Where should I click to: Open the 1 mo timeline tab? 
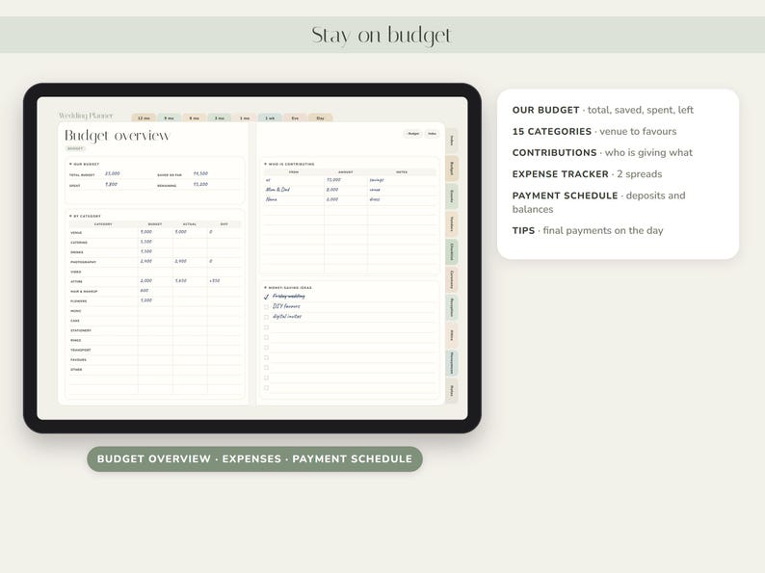pos(245,118)
